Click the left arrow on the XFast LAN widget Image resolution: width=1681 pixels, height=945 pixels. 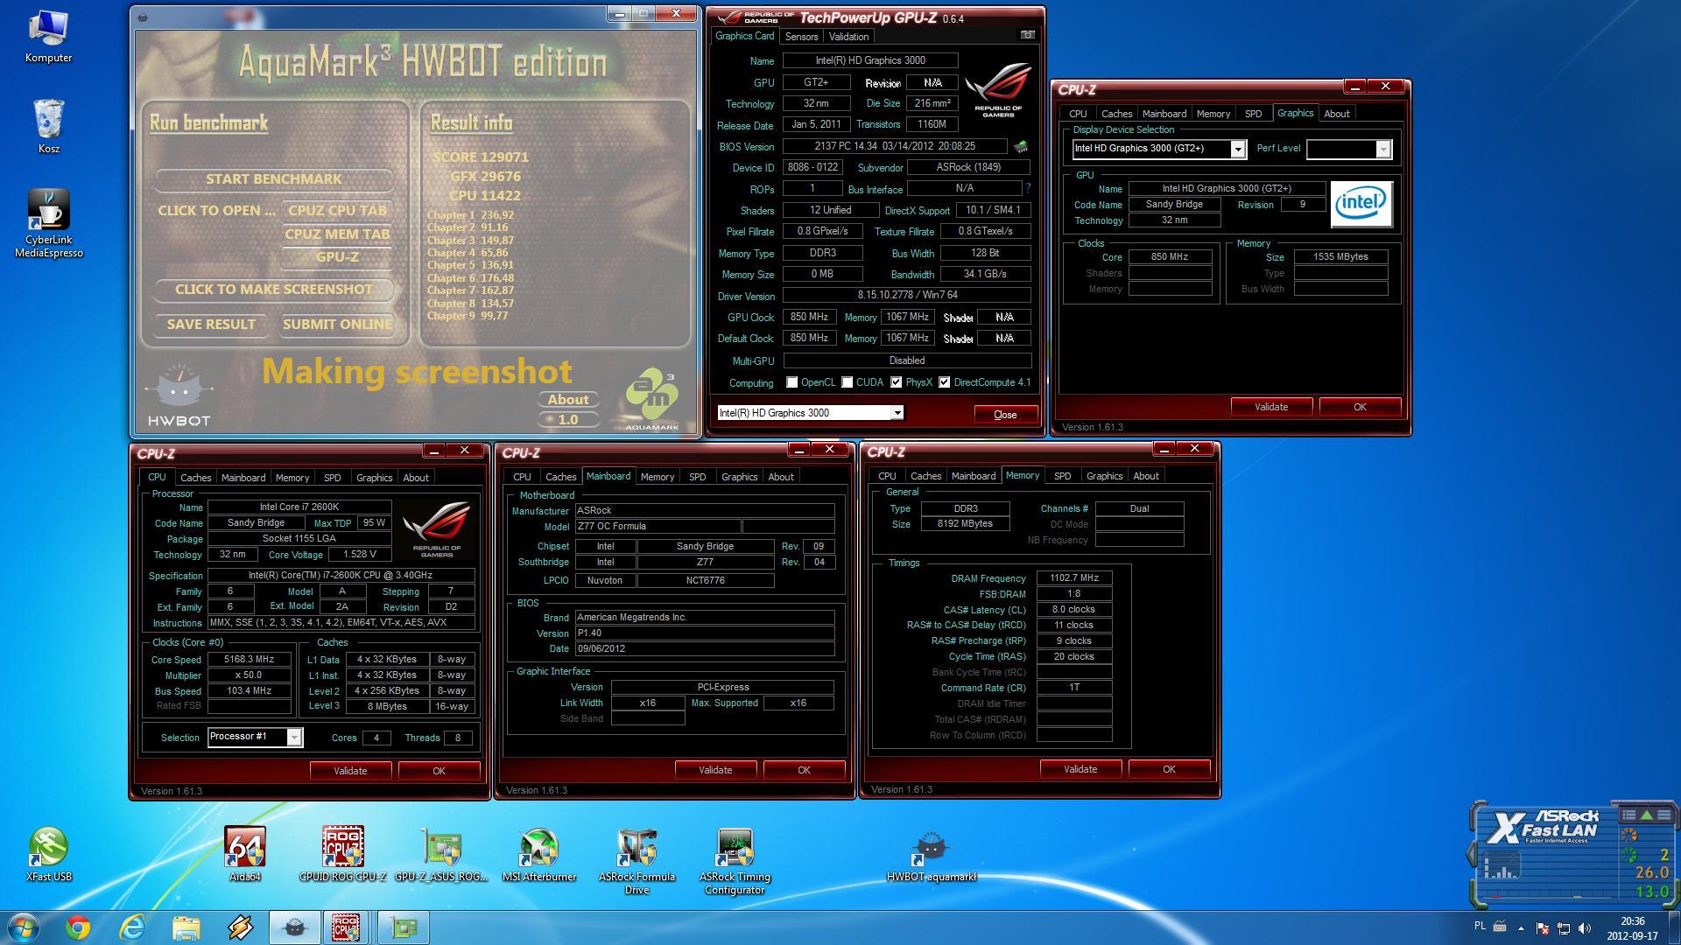1471,853
